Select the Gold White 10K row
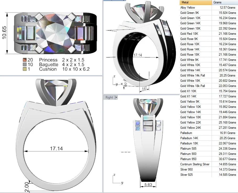The image size is (238, 193). [209, 65]
